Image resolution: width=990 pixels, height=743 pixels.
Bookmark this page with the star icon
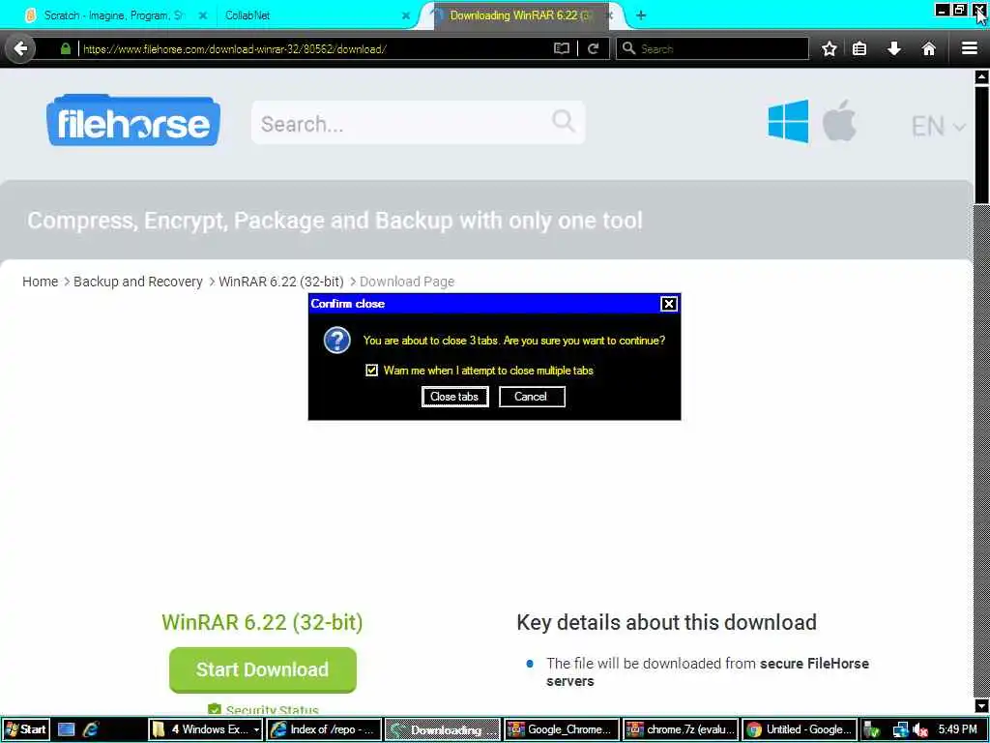tap(830, 48)
